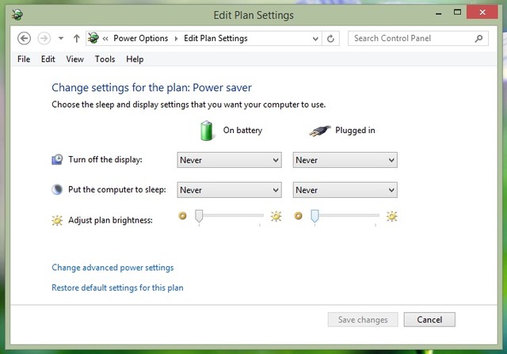Click bright sun icon for Plugged in

(x=392, y=216)
